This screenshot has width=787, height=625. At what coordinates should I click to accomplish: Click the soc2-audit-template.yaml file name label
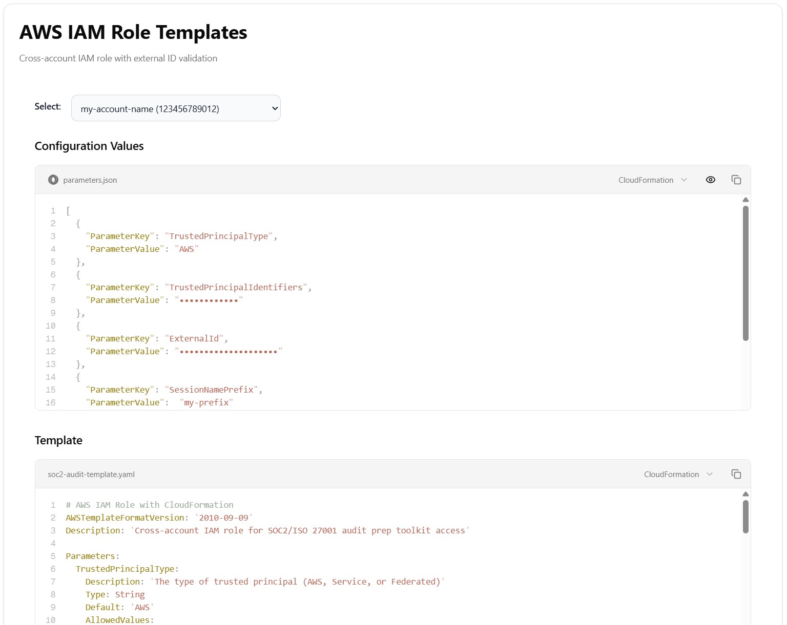click(x=91, y=475)
